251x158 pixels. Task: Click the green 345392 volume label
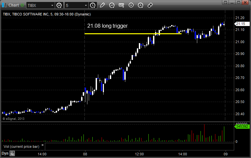[x=242, y=126]
